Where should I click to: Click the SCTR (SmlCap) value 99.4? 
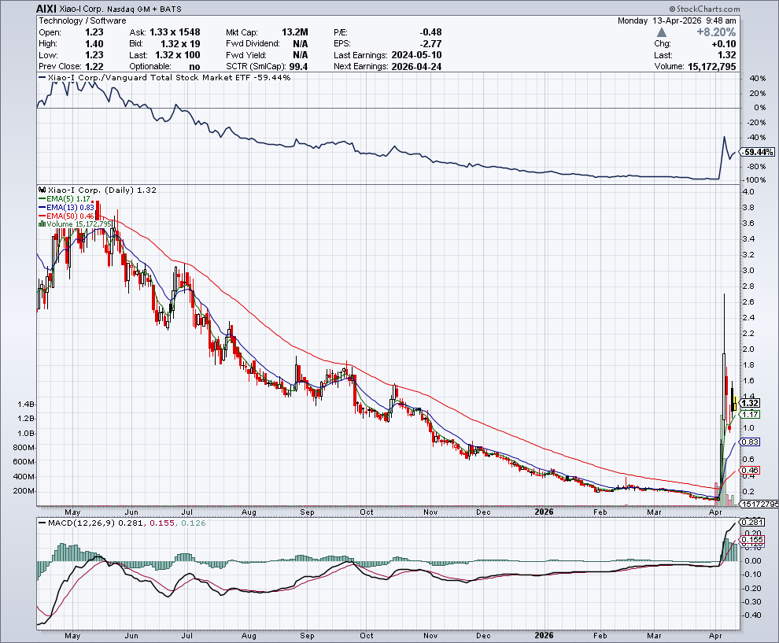(x=298, y=67)
